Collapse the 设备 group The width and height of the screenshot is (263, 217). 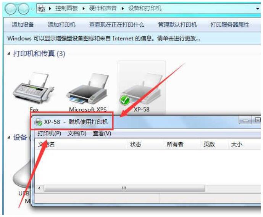[x=9, y=137]
